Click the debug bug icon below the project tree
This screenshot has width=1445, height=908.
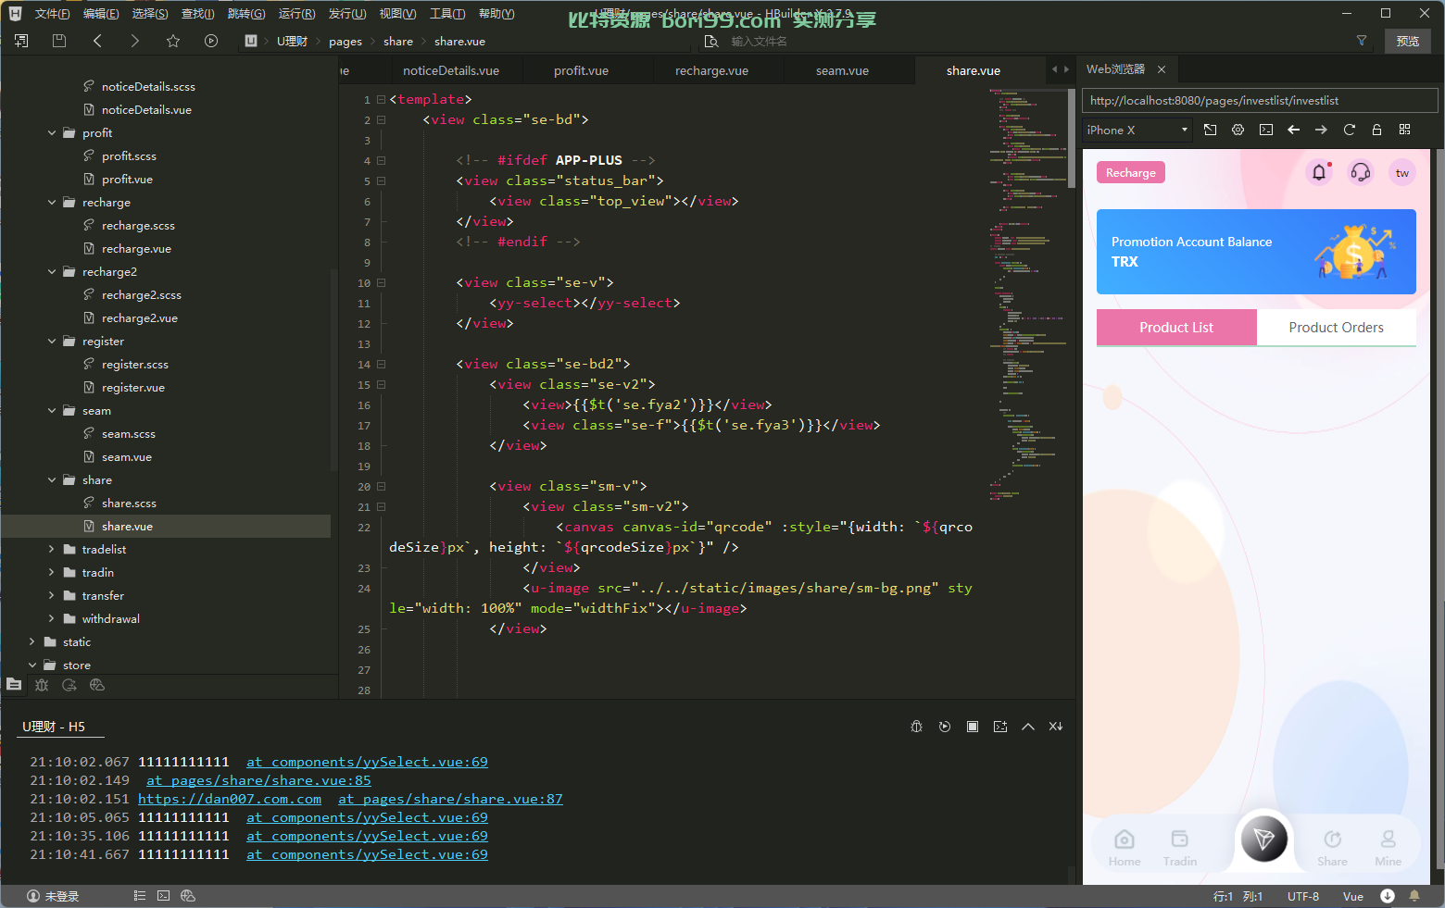(42, 685)
